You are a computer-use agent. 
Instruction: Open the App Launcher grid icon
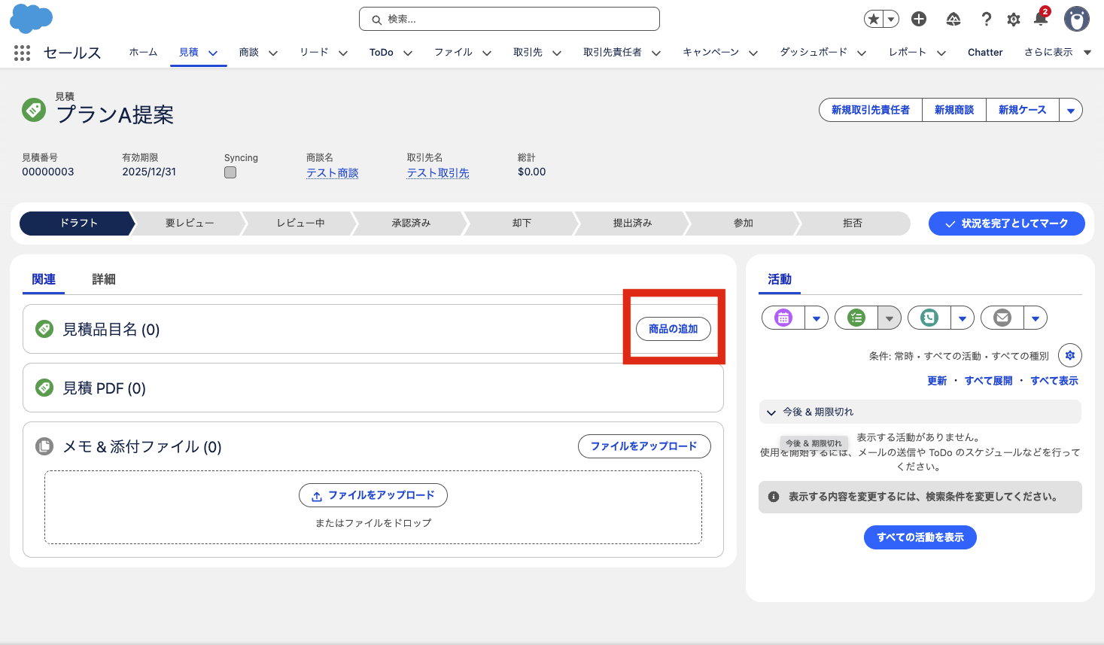tap(21, 53)
